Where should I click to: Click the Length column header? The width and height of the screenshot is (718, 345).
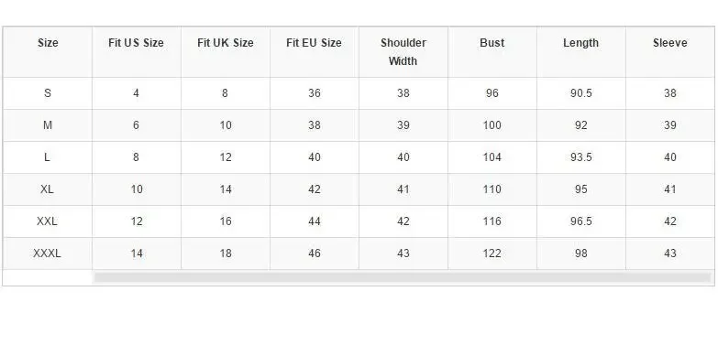580,43
